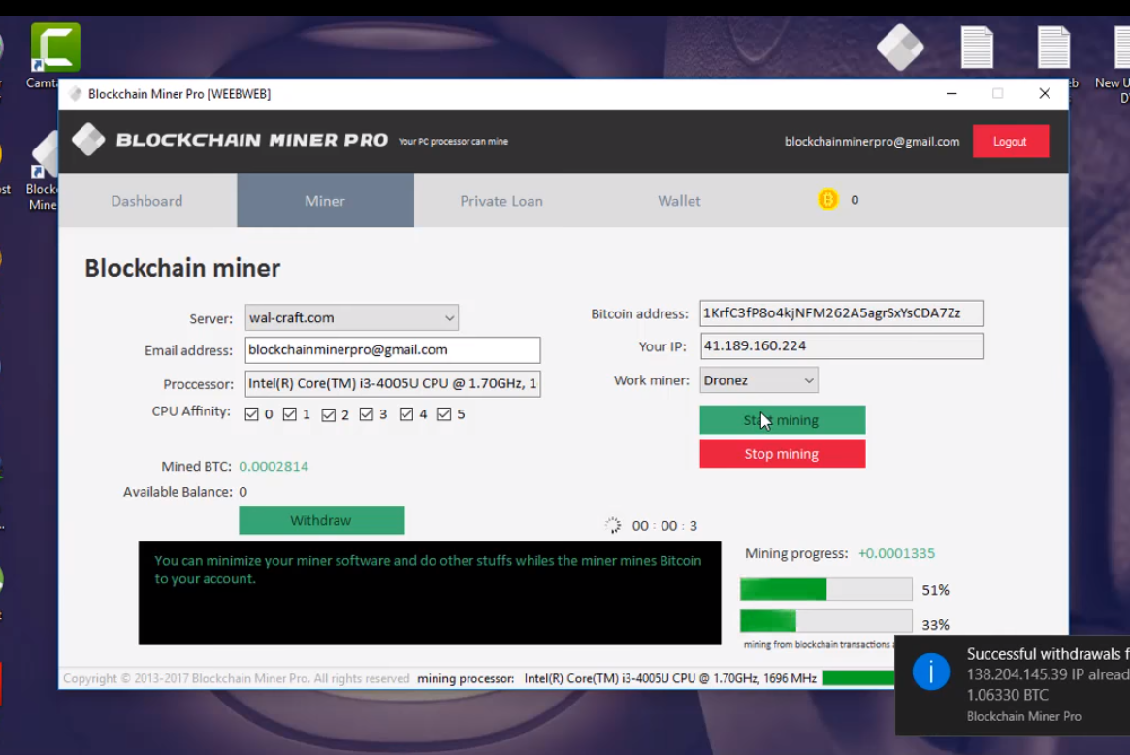Toggle CPU Affinity core 3 checkbox
Image resolution: width=1130 pixels, height=755 pixels.
[x=367, y=414]
